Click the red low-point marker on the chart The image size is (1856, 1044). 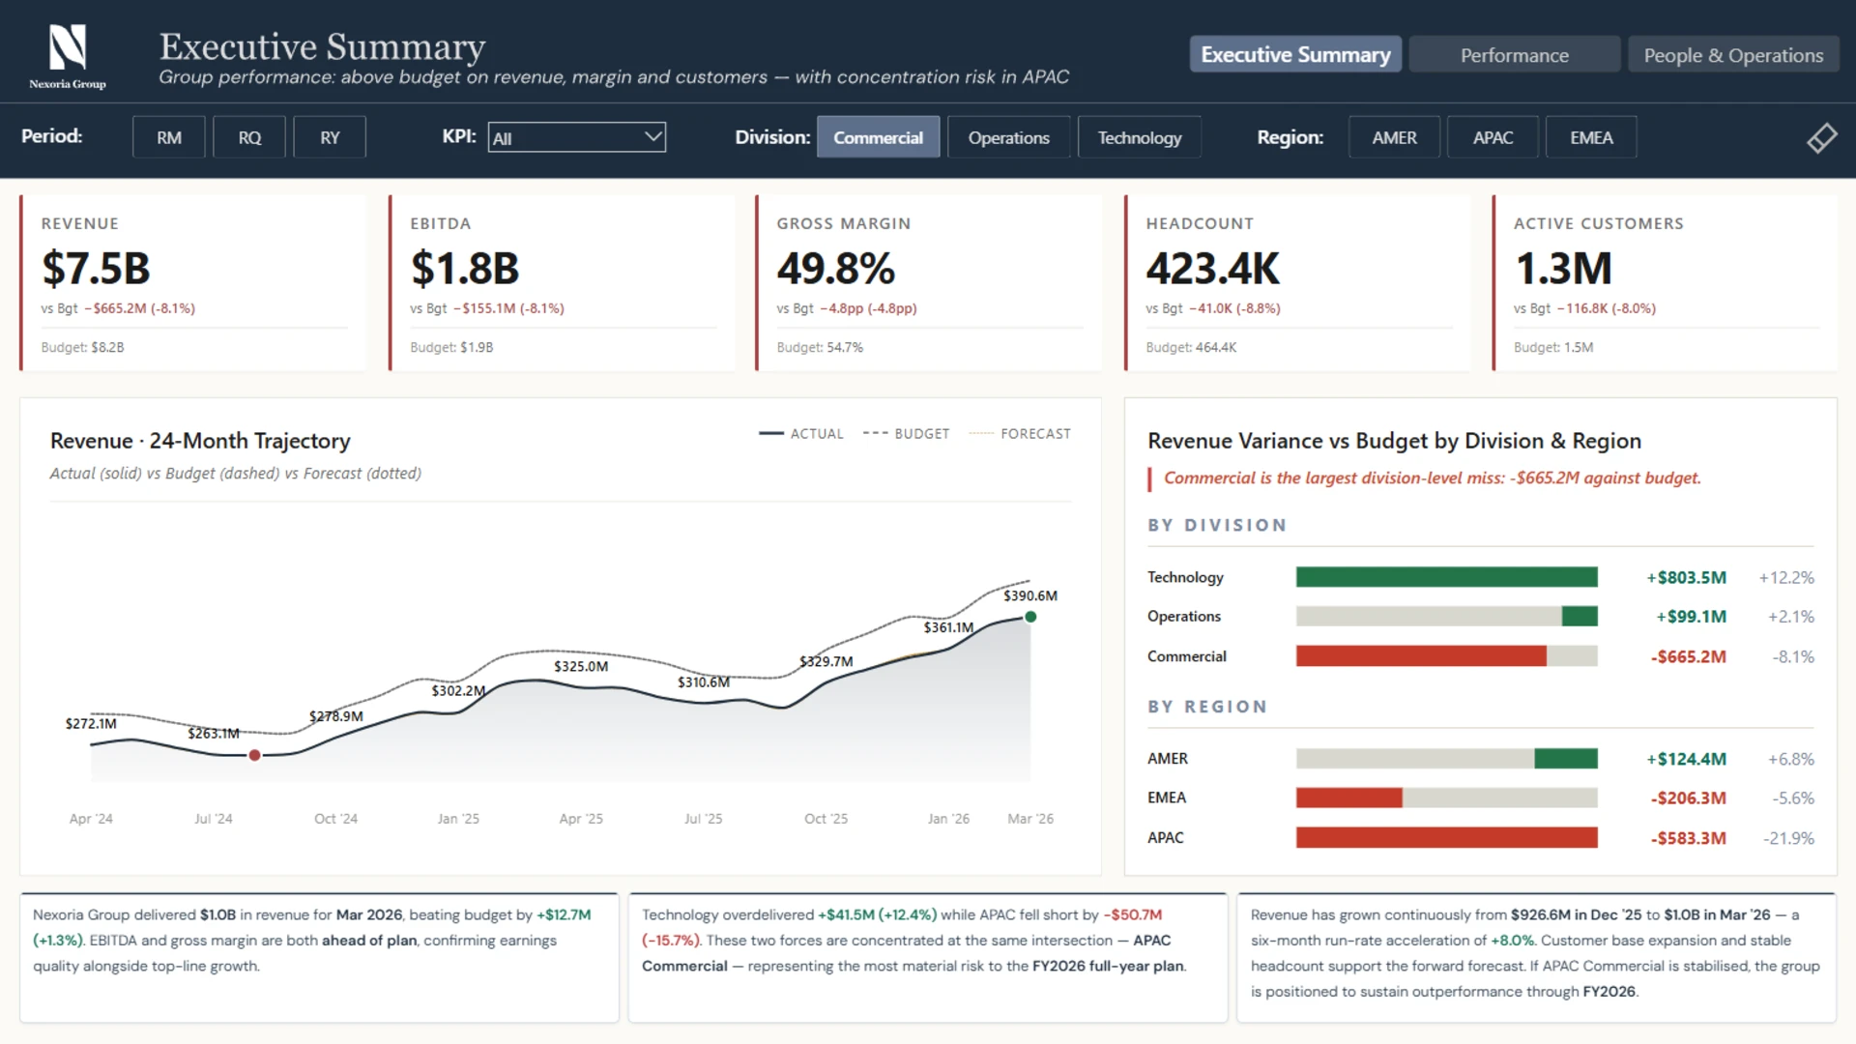(254, 755)
